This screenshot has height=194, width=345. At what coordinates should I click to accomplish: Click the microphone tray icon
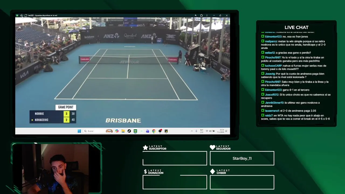(196, 131)
